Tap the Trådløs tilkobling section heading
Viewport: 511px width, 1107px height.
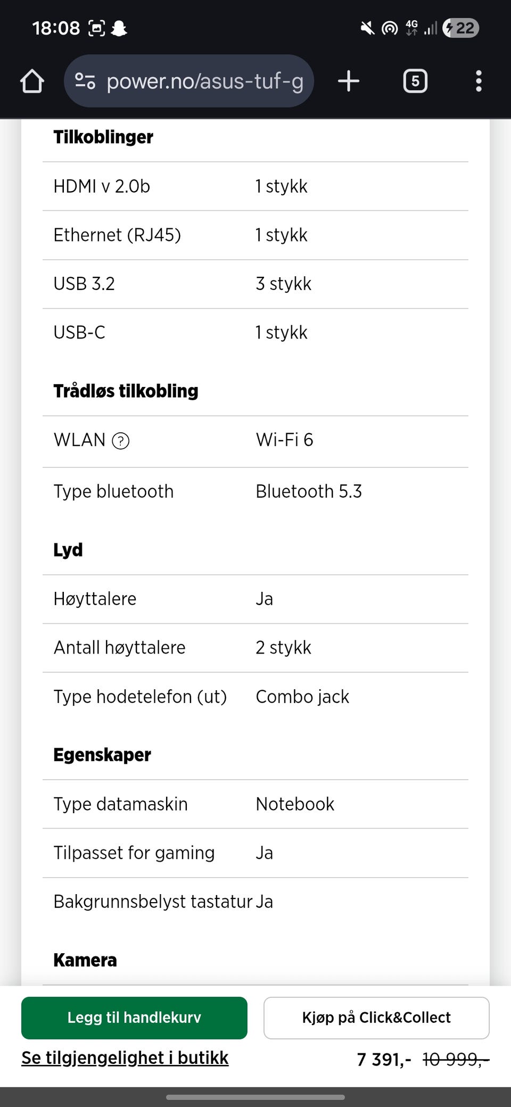tap(126, 391)
